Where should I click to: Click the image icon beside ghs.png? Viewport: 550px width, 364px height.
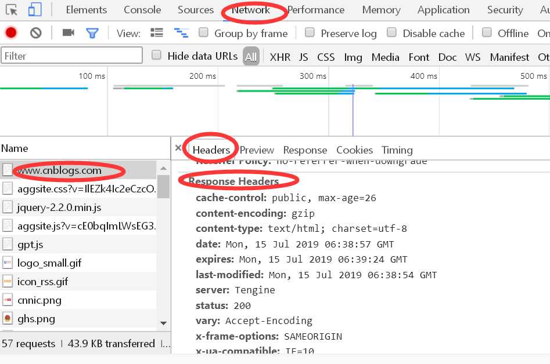pos(8,319)
